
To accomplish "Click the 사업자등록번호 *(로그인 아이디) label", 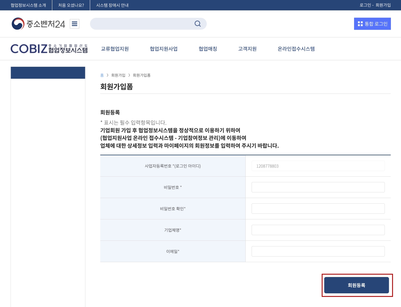I will pos(173,166).
